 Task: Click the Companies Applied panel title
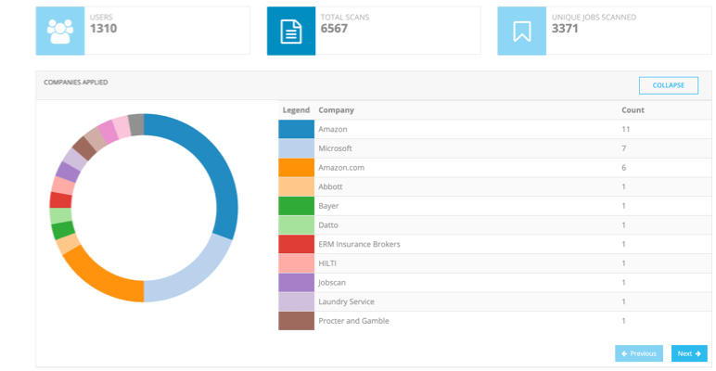76,83
